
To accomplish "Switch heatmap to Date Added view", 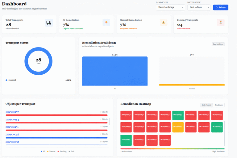I will (206, 105).
